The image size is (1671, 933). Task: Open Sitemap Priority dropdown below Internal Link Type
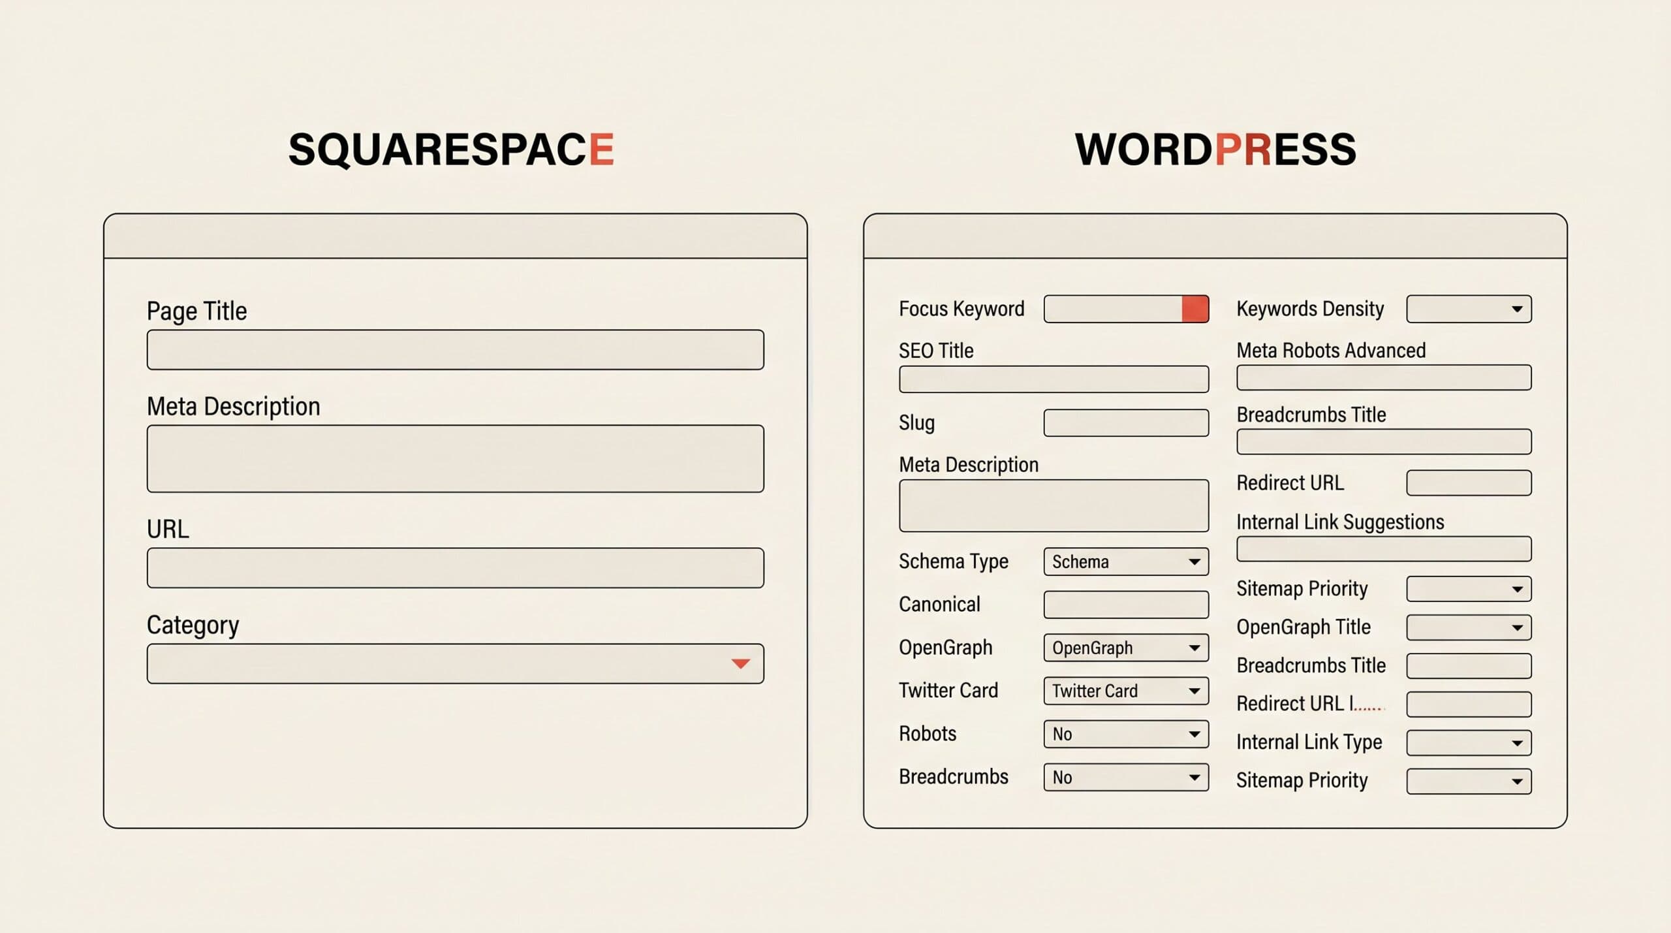(1469, 781)
